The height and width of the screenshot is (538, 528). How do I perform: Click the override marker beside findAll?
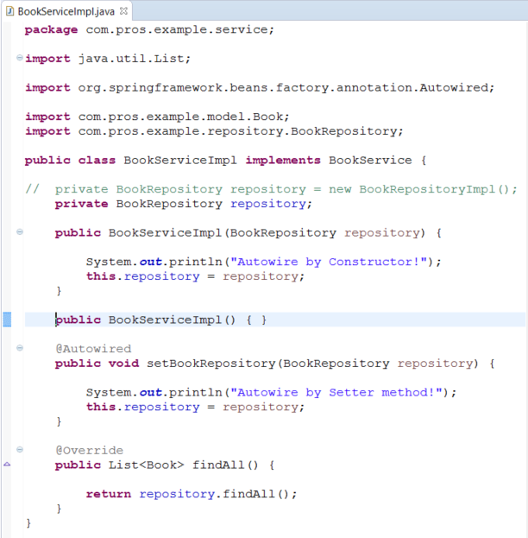click(x=7, y=465)
